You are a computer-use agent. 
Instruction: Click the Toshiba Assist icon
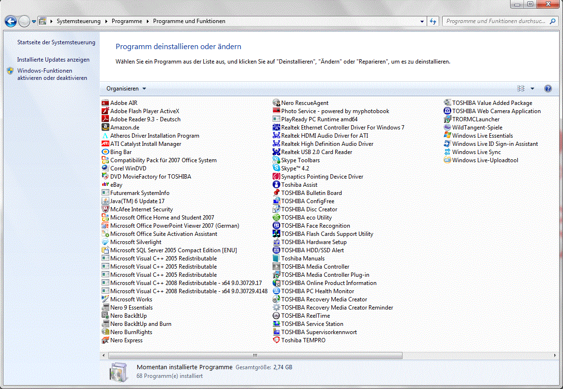point(276,185)
